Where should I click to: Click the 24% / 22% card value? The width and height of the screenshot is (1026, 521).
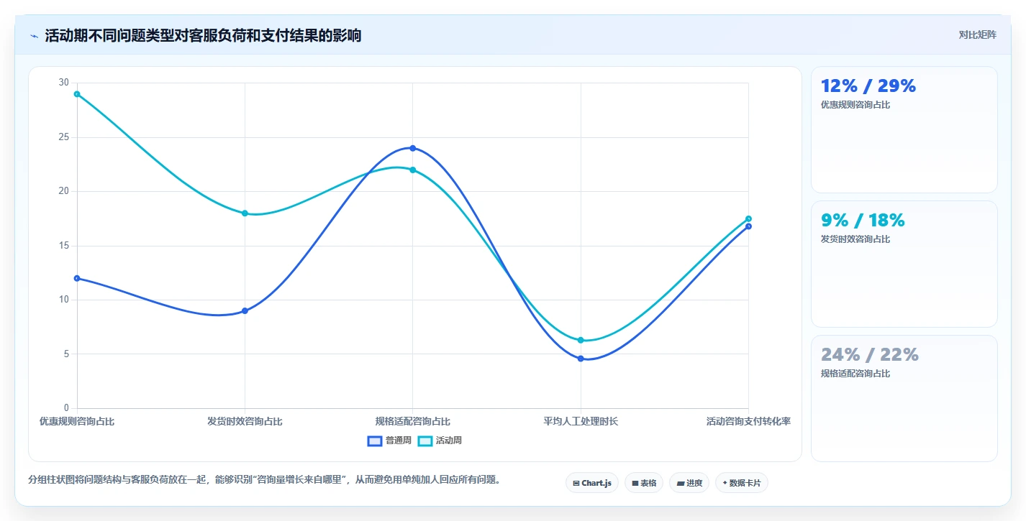tap(869, 355)
